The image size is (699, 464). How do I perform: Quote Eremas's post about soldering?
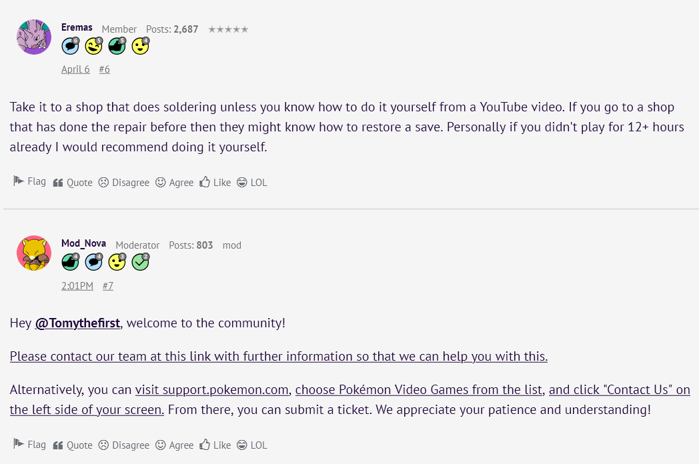point(73,182)
